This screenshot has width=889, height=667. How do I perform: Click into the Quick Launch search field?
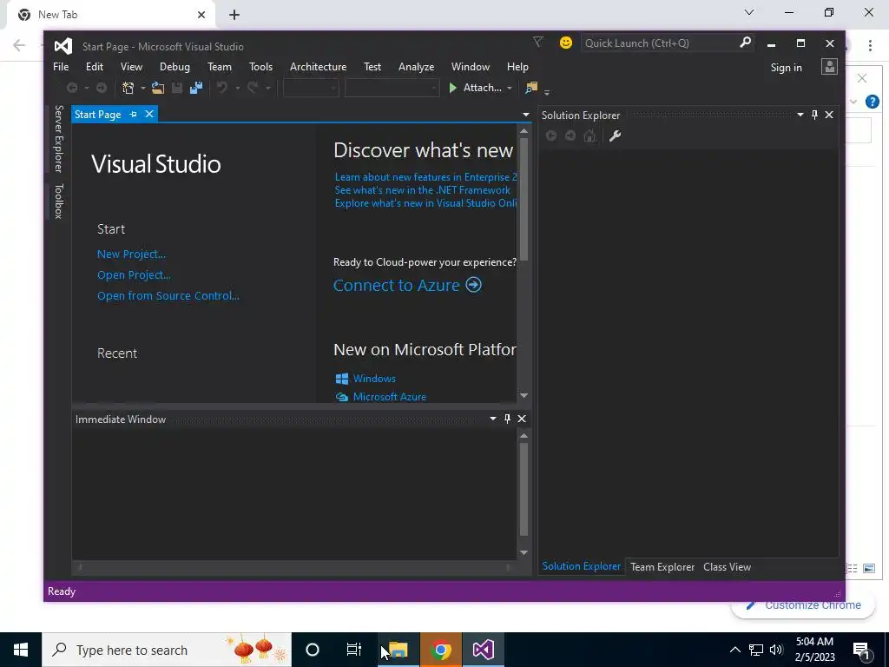[660, 43]
